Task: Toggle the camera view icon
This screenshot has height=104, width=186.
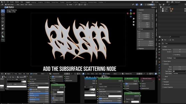Action: pos(134,25)
